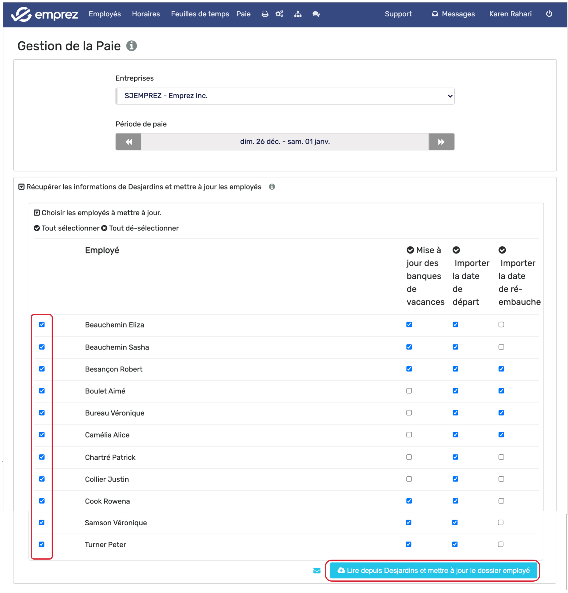This screenshot has width=568, height=593.
Task: Open the organization chart icon
Action: (x=298, y=14)
